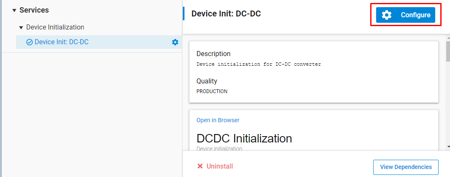This screenshot has width=450, height=177.
Task: Click the View Dependencies button
Action: click(x=406, y=167)
